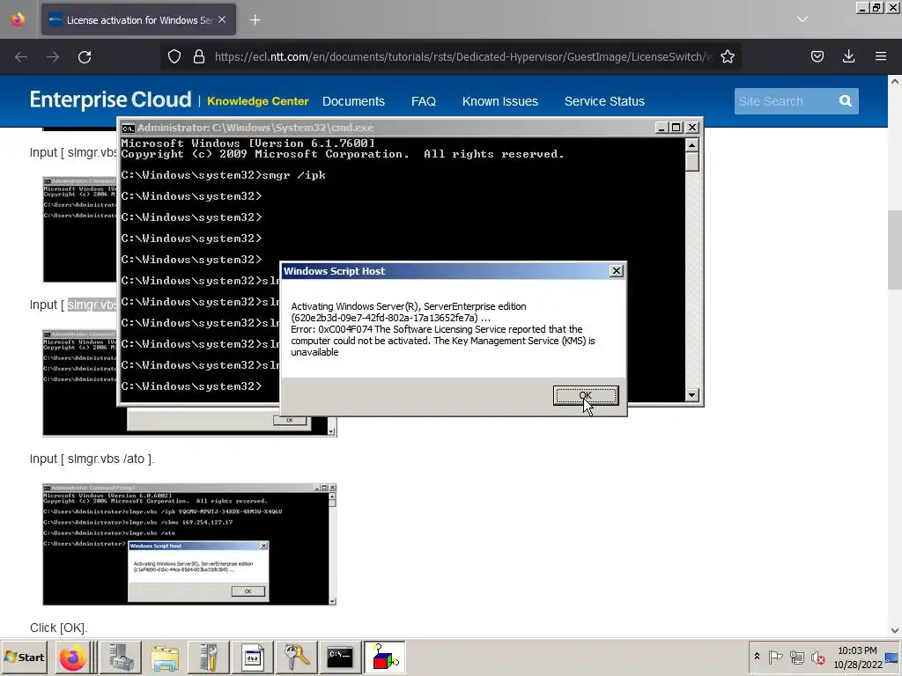Click the muted speaker tray icon

[817, 657]
